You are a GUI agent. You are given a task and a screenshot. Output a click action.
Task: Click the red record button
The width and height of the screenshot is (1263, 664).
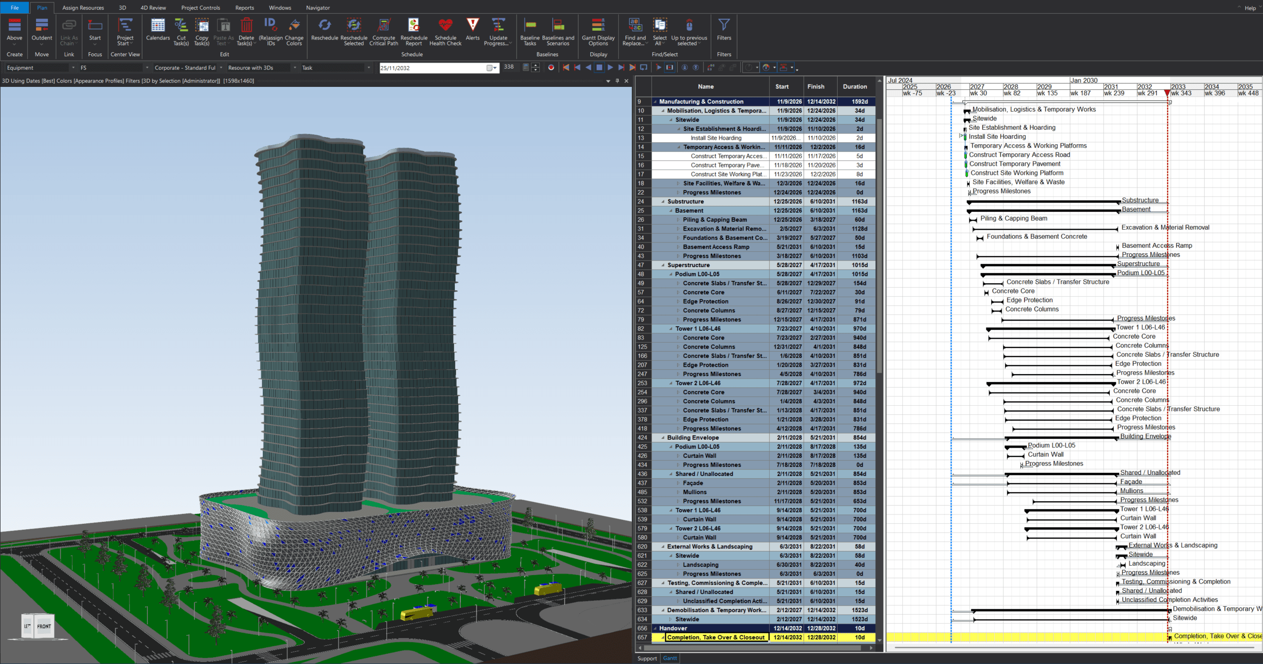(x=551, y=68)
